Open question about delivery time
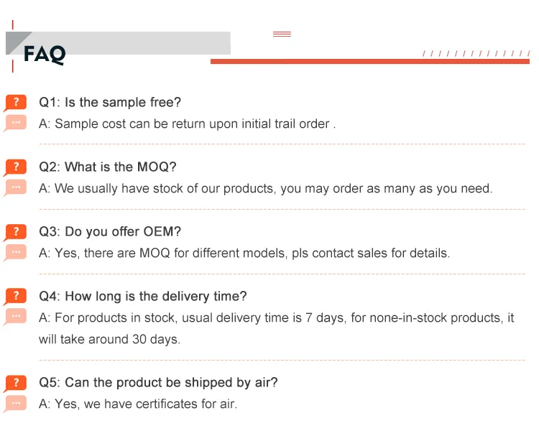Screen dimensions: 539x431 [x=142, y=296]
